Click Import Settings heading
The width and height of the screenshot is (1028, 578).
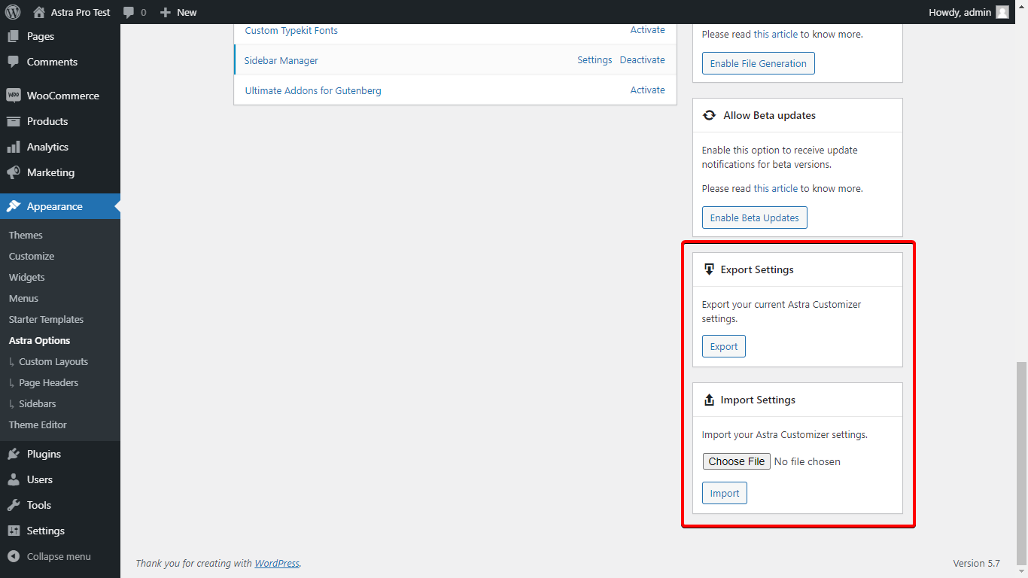[x=758, y=400]
